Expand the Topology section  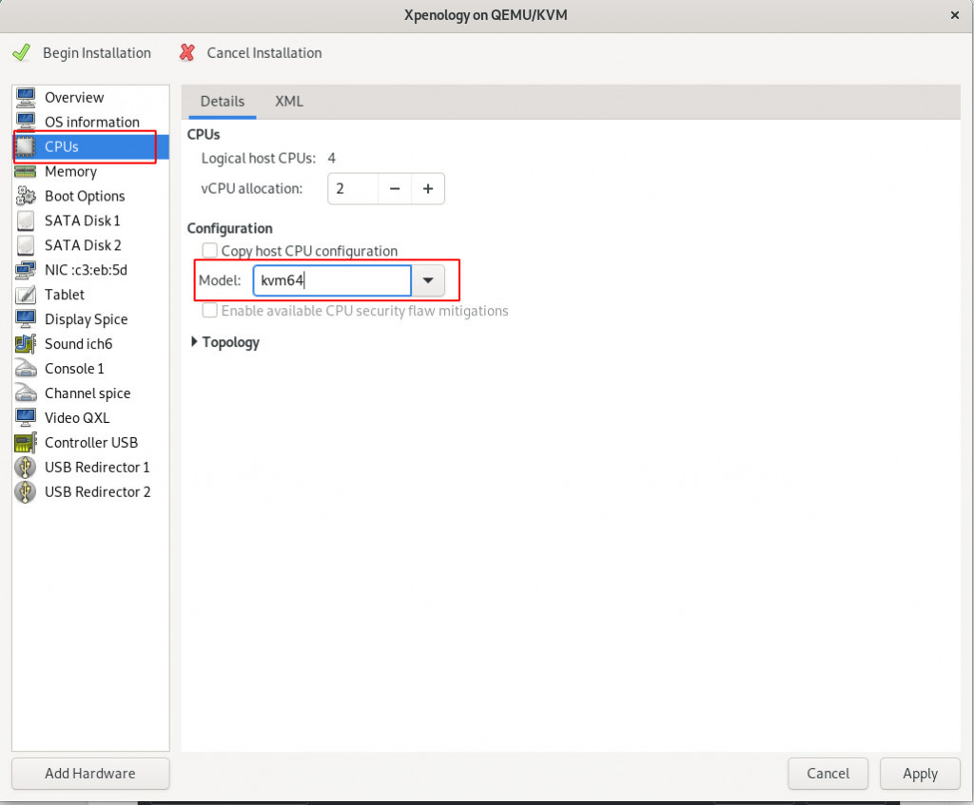point(194,342)
